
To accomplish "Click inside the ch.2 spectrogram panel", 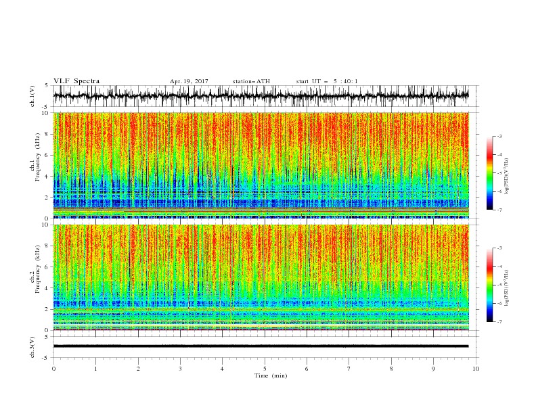I will pos(261,277).
